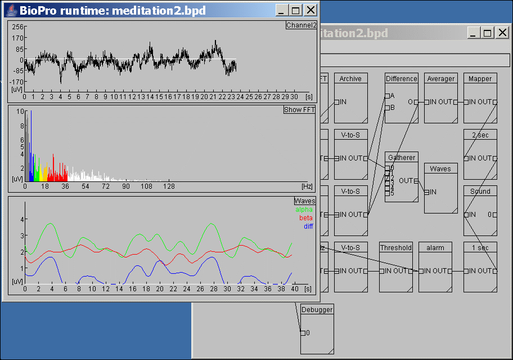The height and width of the screenshot is (360, 513).
Task: Click the Difference node's A input port
Action: click(x=387, y=96)
